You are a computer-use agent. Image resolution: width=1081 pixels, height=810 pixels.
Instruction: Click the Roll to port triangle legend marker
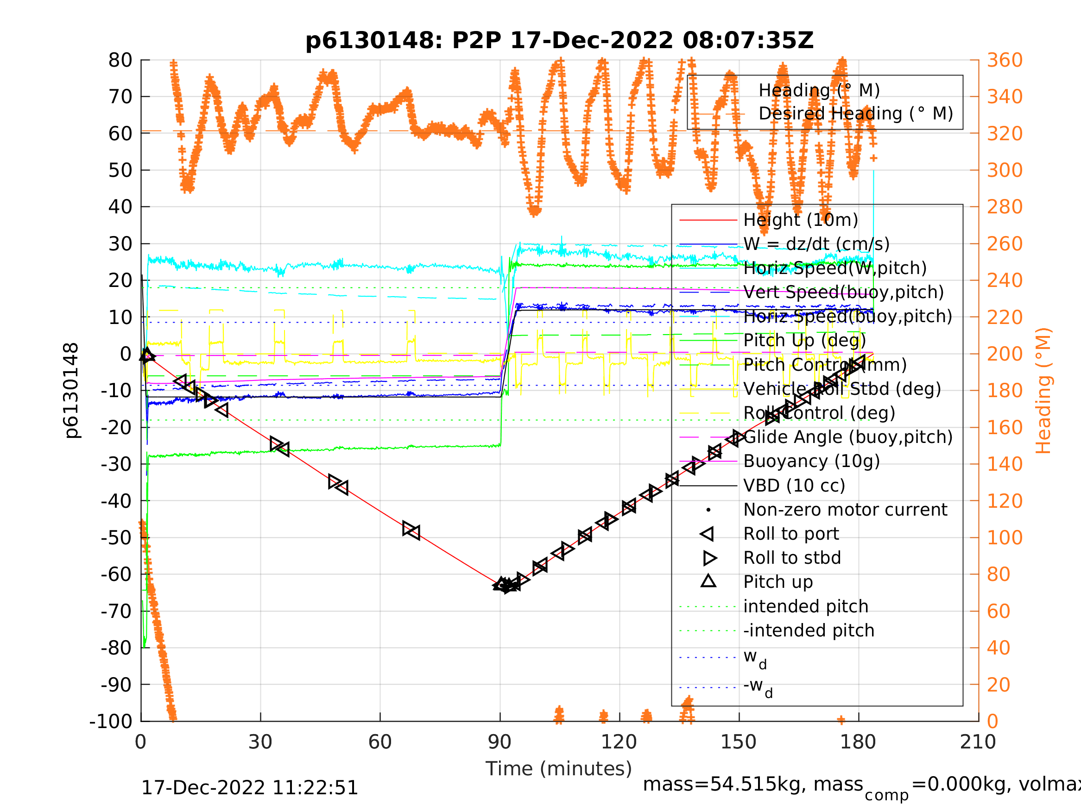tap(707, 534)
